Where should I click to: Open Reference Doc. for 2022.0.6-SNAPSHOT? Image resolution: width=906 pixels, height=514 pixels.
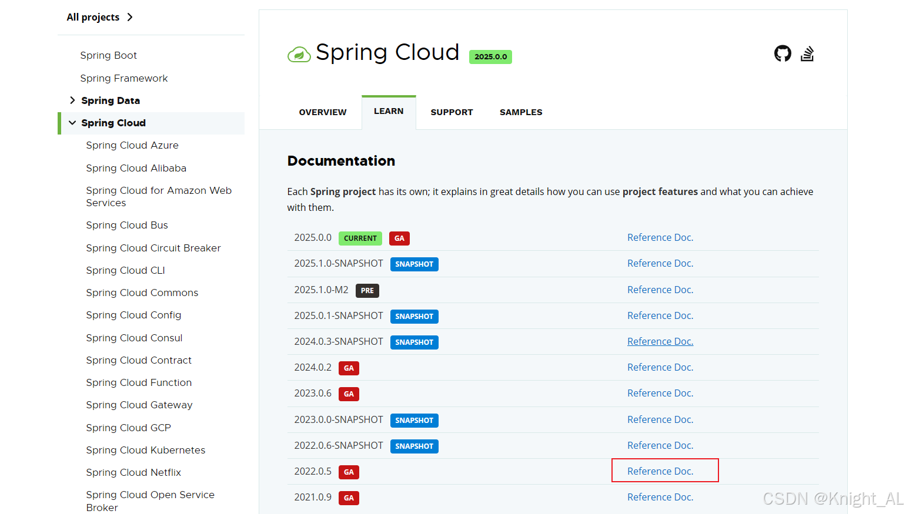(660, 445)
